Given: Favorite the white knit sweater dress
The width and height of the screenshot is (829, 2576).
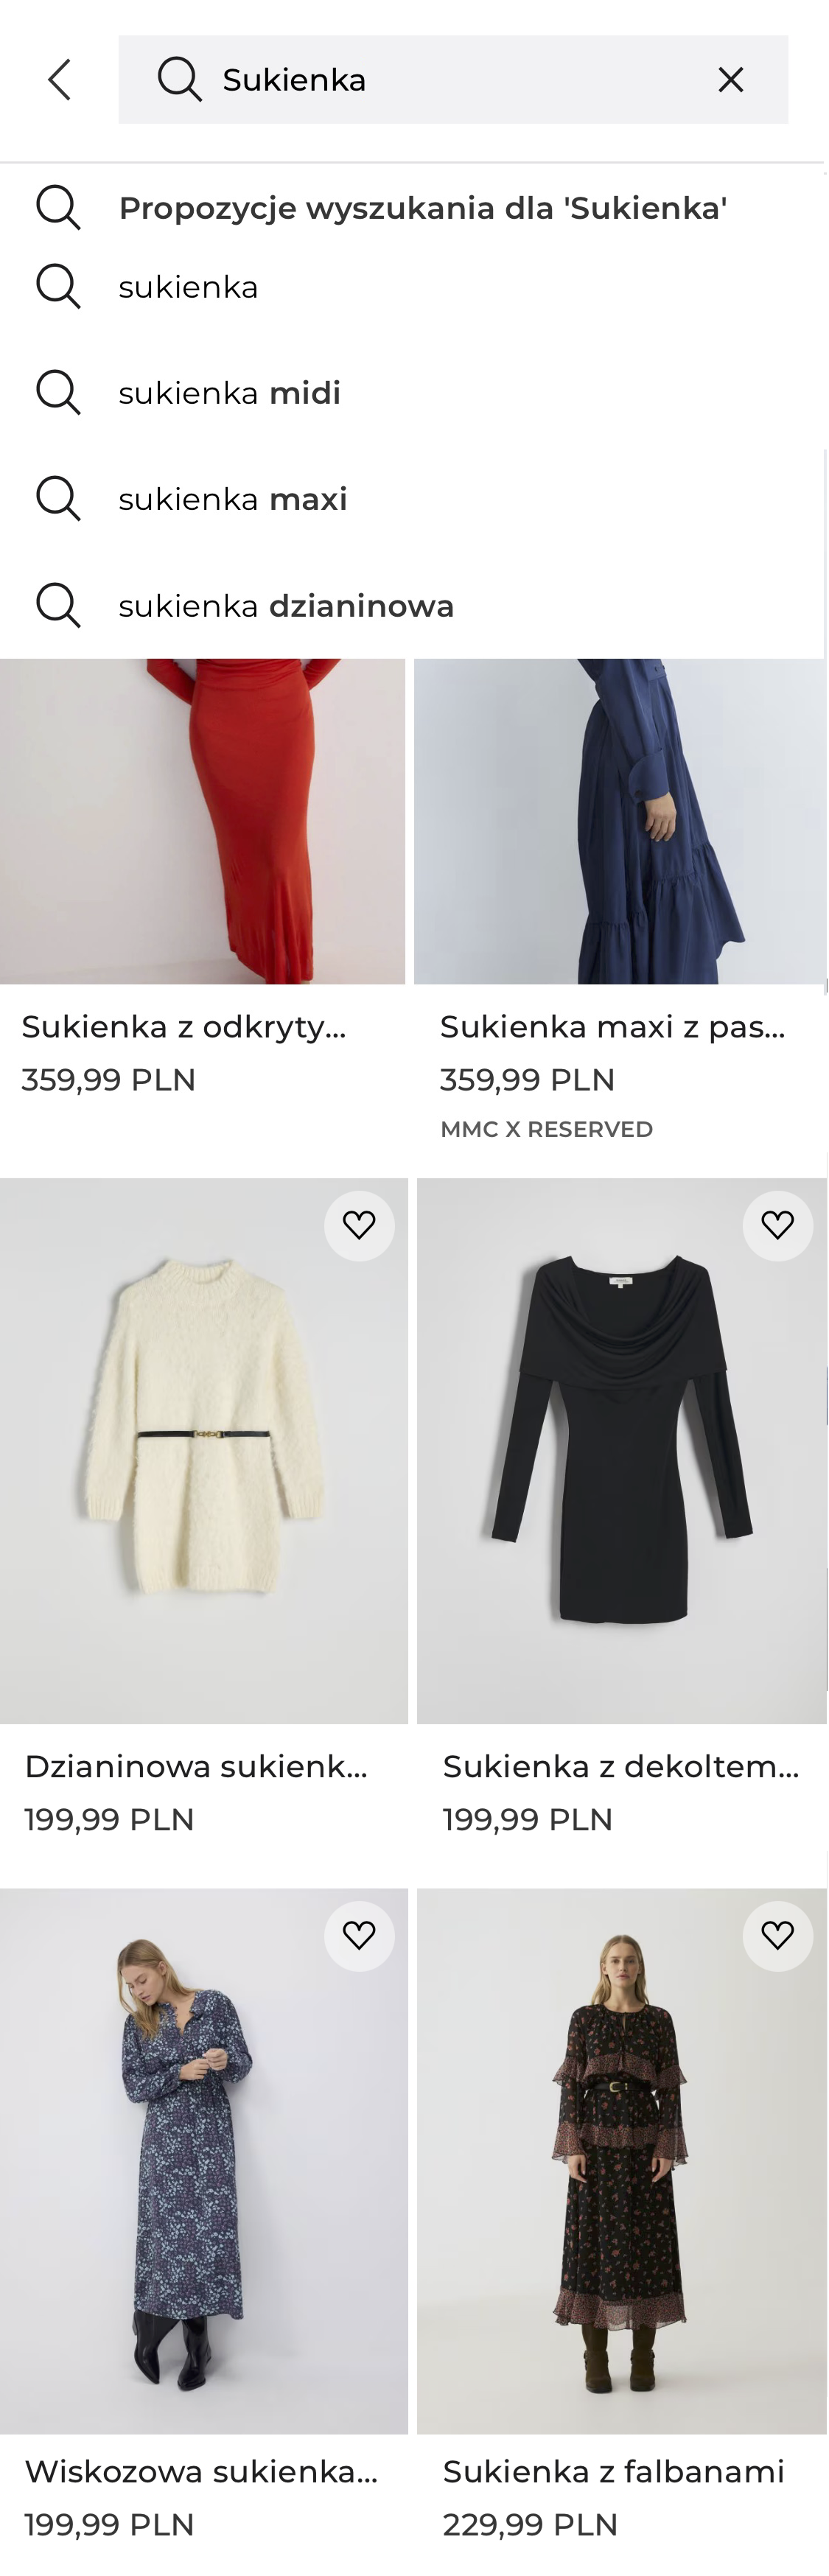Looking at the screenshot, I should tap(359, 1225).
